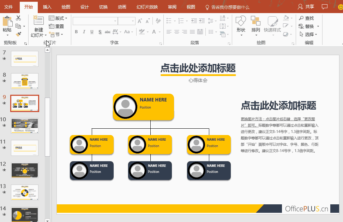Toggle Align Left paragraph alignment
The height and width of the screenshot is (222, 343).
[169, 32]
